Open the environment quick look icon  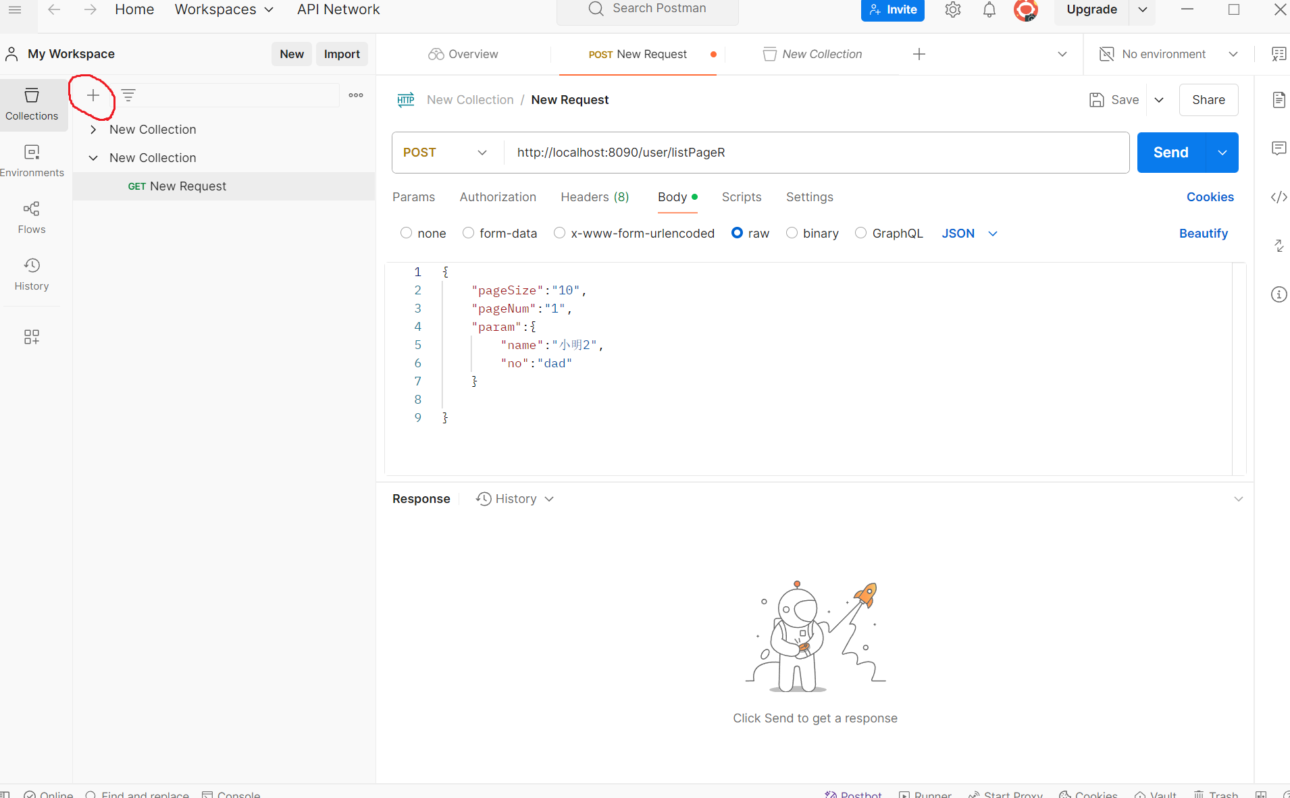1279,54
